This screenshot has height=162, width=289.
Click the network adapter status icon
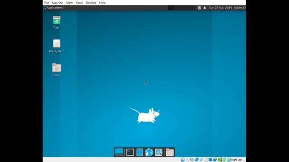click(196, 160)
